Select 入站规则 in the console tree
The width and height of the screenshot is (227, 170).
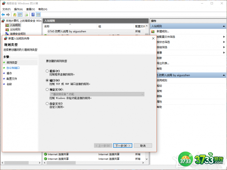[x=15, y=25]
